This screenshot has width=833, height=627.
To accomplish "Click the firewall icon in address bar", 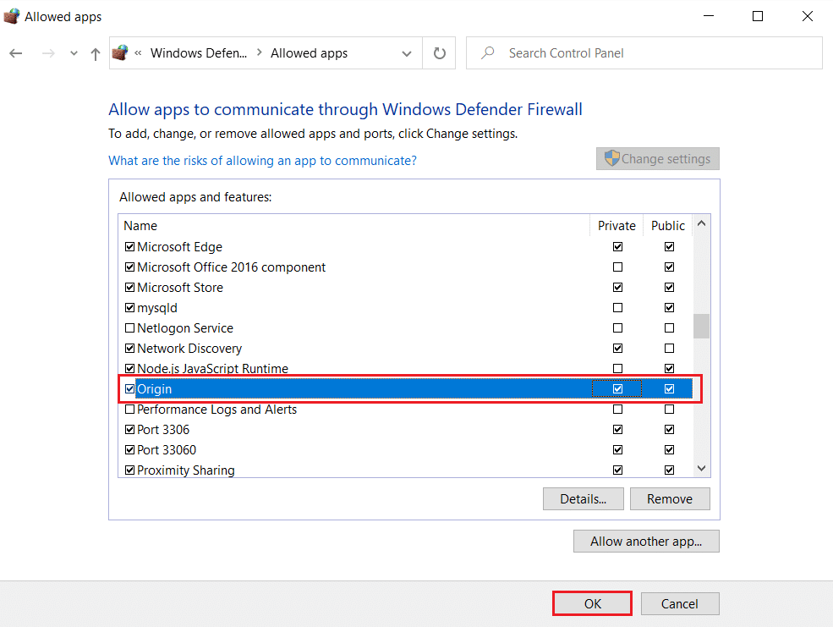I will pos(120,52).
